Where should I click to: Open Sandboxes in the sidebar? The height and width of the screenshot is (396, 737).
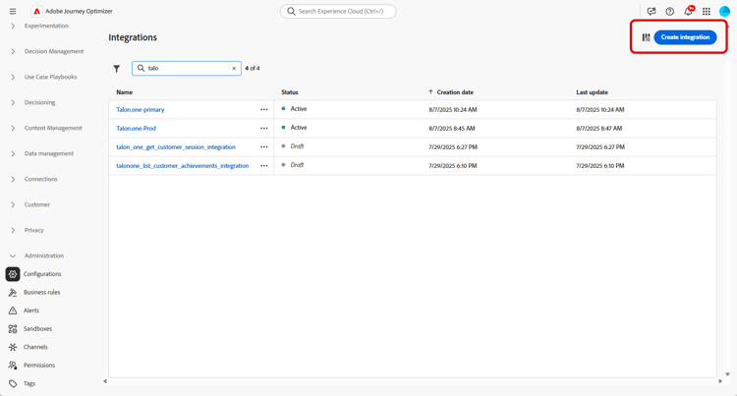(37, 329)
